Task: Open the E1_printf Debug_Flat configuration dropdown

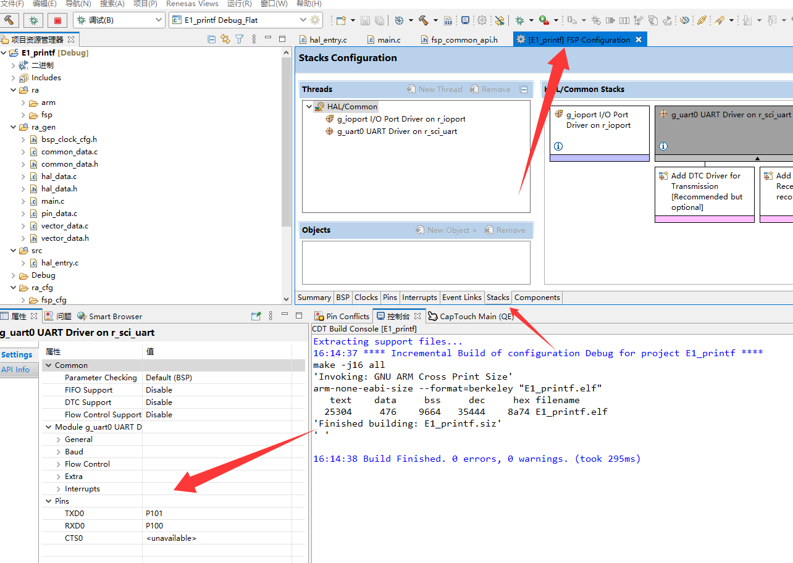Action: click(303, 20)
